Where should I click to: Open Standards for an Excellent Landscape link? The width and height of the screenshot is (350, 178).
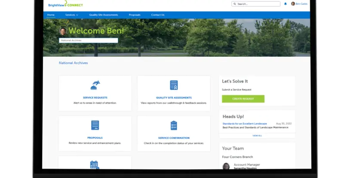click(x=245, y=123)
